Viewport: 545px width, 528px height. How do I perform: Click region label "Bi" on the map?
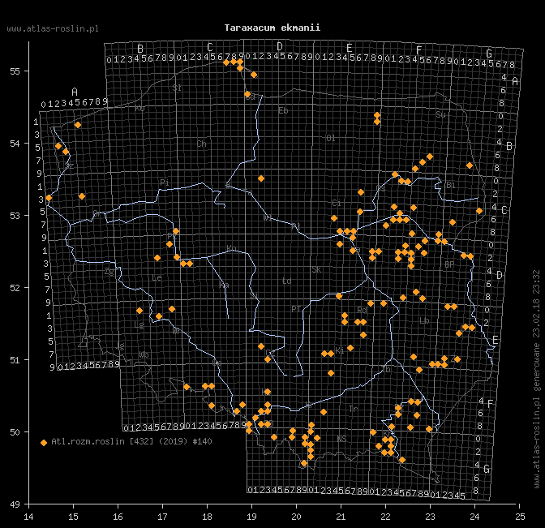pos(450,185)
